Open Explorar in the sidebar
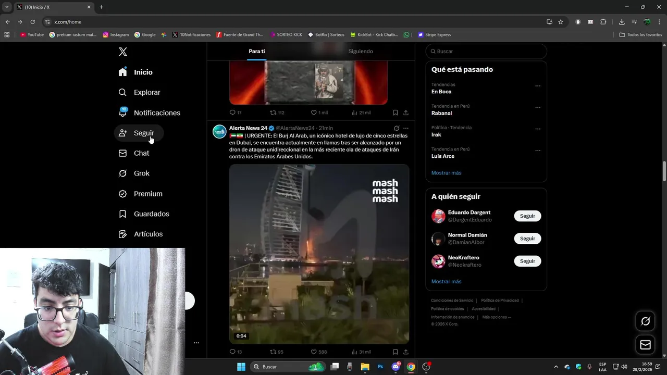The width and height of the screenshot is (667, 375). tap(140, 92)
